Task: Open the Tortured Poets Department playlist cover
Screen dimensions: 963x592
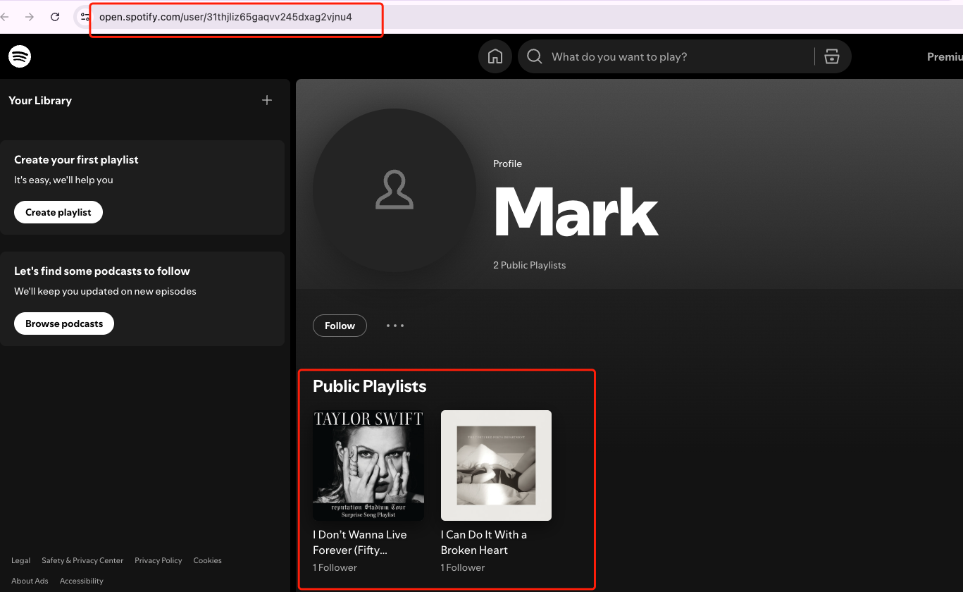Action: [496, 465]
